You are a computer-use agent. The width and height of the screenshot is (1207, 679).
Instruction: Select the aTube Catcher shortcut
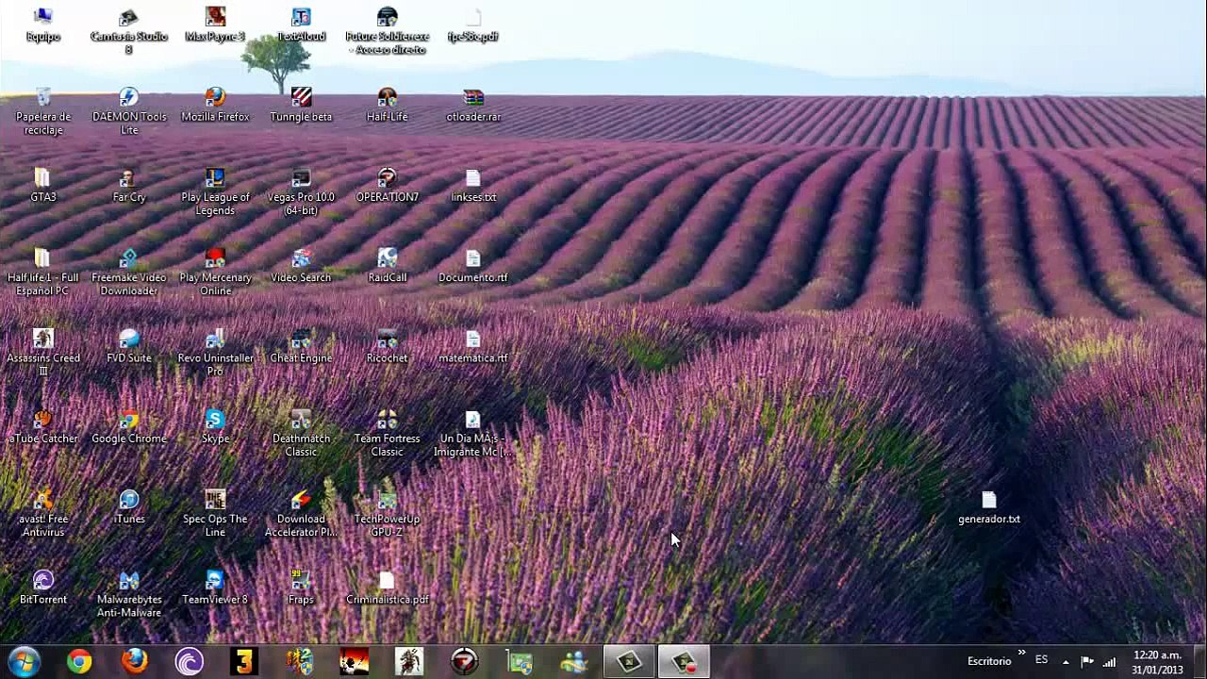pyautogui.click(x=42, y=426)
